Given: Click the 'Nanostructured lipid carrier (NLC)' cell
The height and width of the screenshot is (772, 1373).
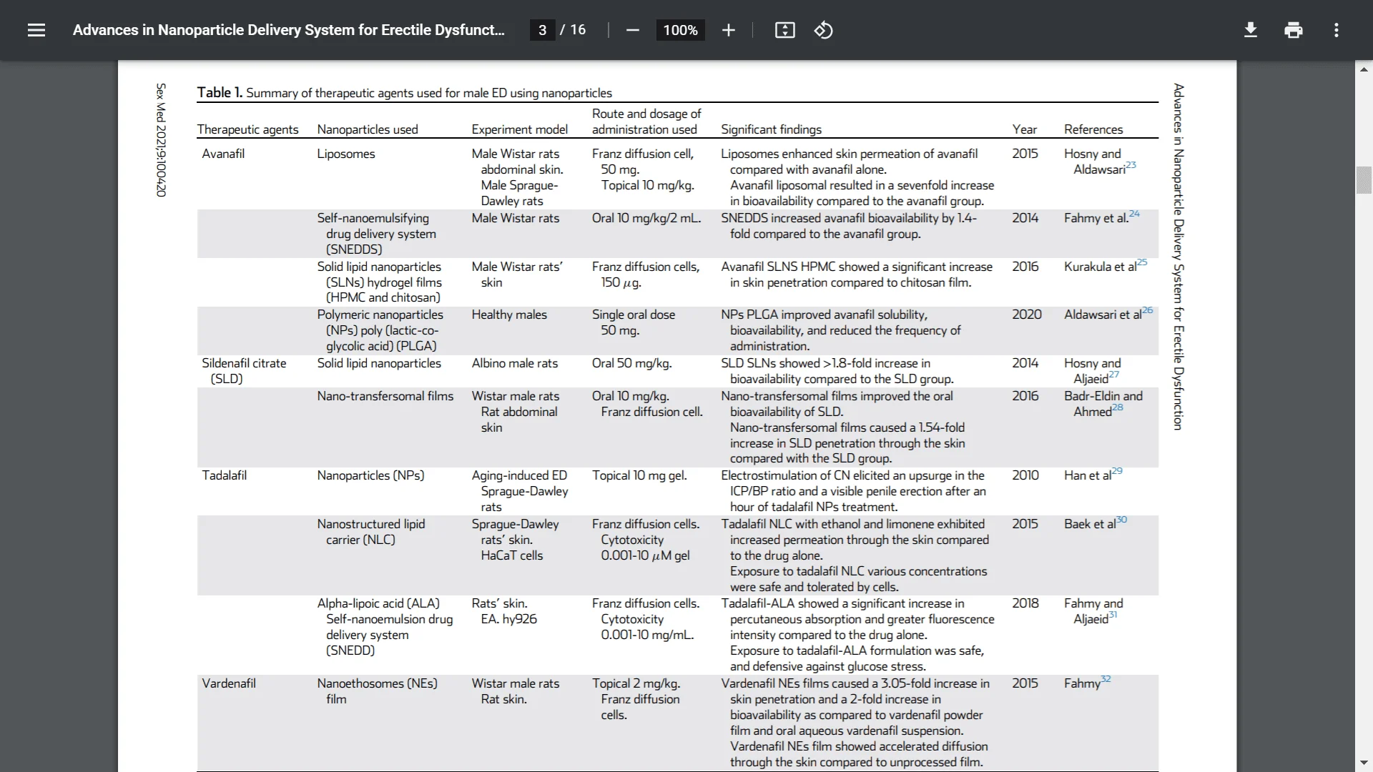Looking at the screenshot, I should (x=371, y=532).
